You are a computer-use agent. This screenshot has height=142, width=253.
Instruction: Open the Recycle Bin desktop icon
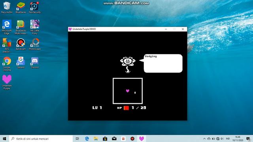(x=7, y=7)
